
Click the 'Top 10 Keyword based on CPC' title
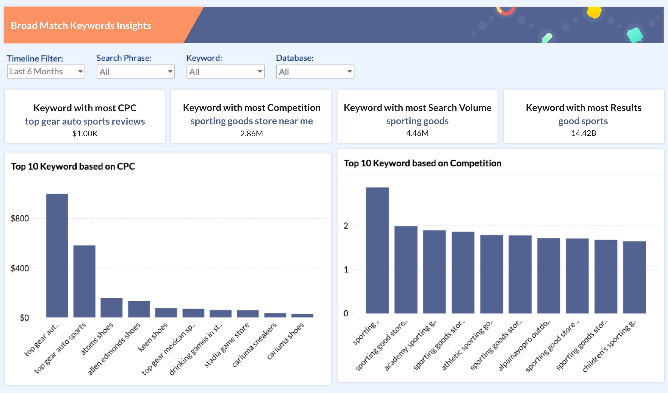tap(73, 166)
